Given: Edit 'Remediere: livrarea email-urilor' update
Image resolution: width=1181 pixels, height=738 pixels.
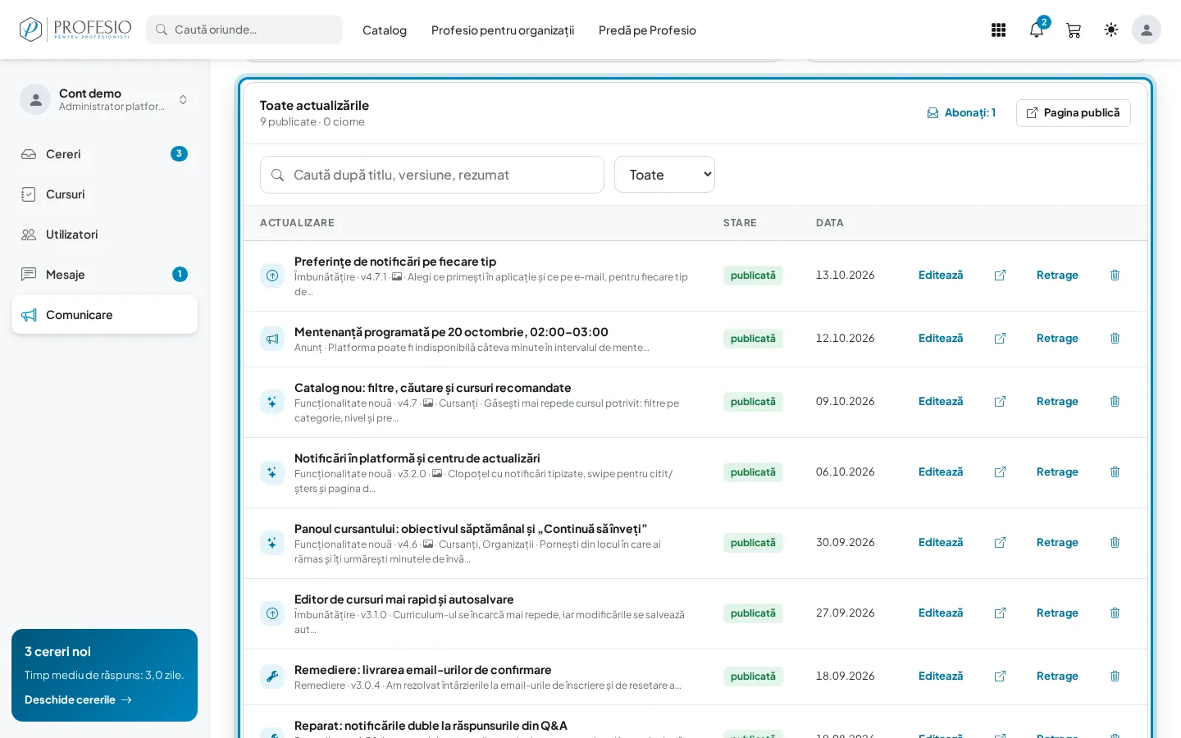Looking at the screenshot, I should tap(941, 676).
